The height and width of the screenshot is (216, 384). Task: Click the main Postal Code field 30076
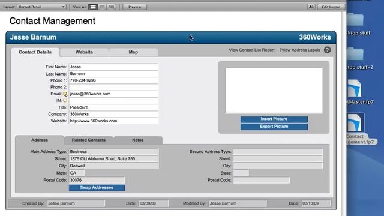pos(97,180)
